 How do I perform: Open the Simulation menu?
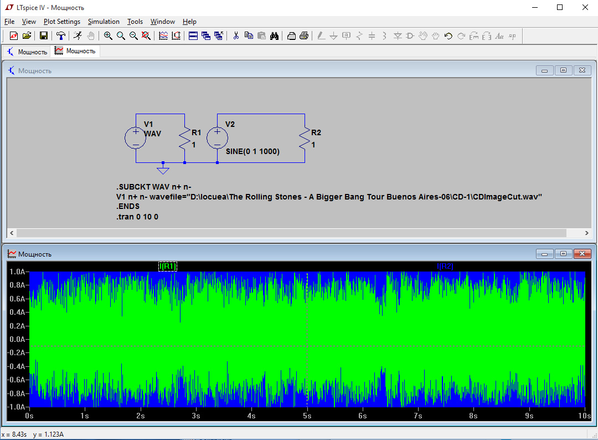point(104,22)
